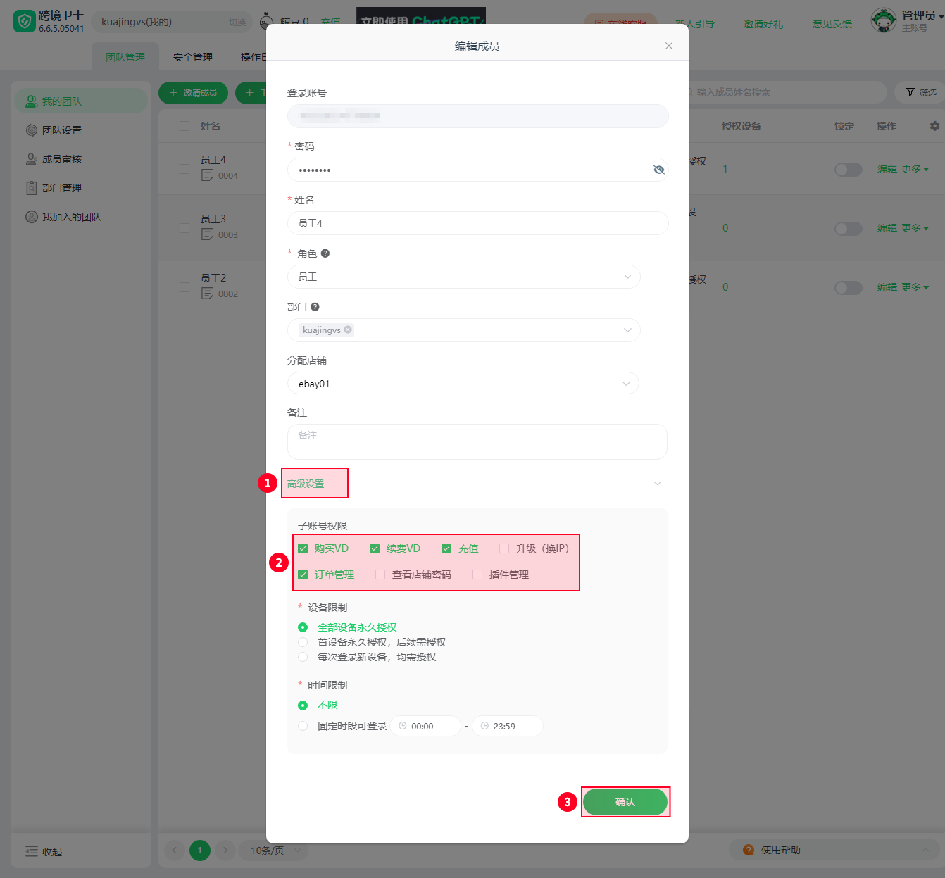Check the 升级（换IP）permission checkbox
Image resolution: width=945 pixels, height=878 pixels.
(504, 548)
